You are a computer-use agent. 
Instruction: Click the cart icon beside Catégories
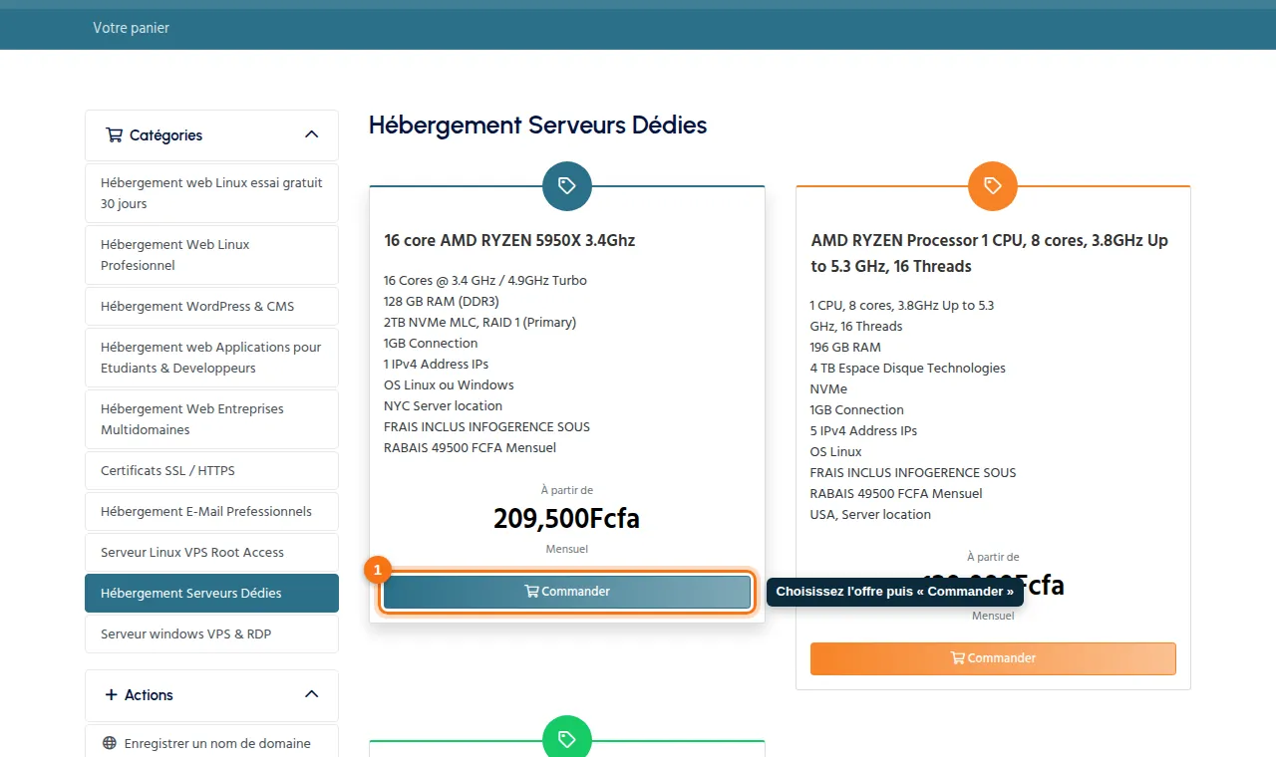click(x=114, y=134)
